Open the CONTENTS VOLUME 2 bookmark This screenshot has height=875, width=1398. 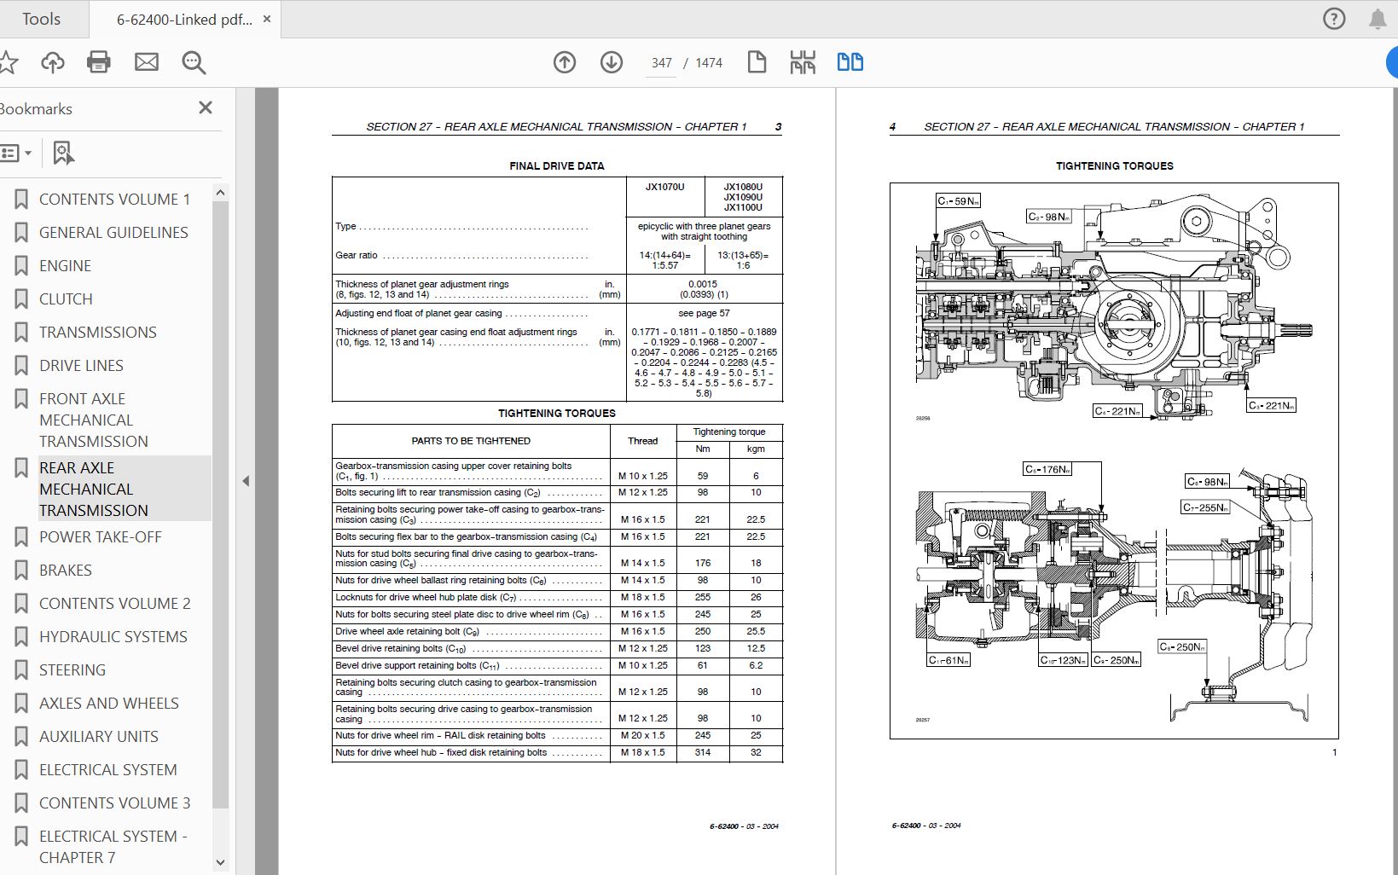click(x=115, y=603)
